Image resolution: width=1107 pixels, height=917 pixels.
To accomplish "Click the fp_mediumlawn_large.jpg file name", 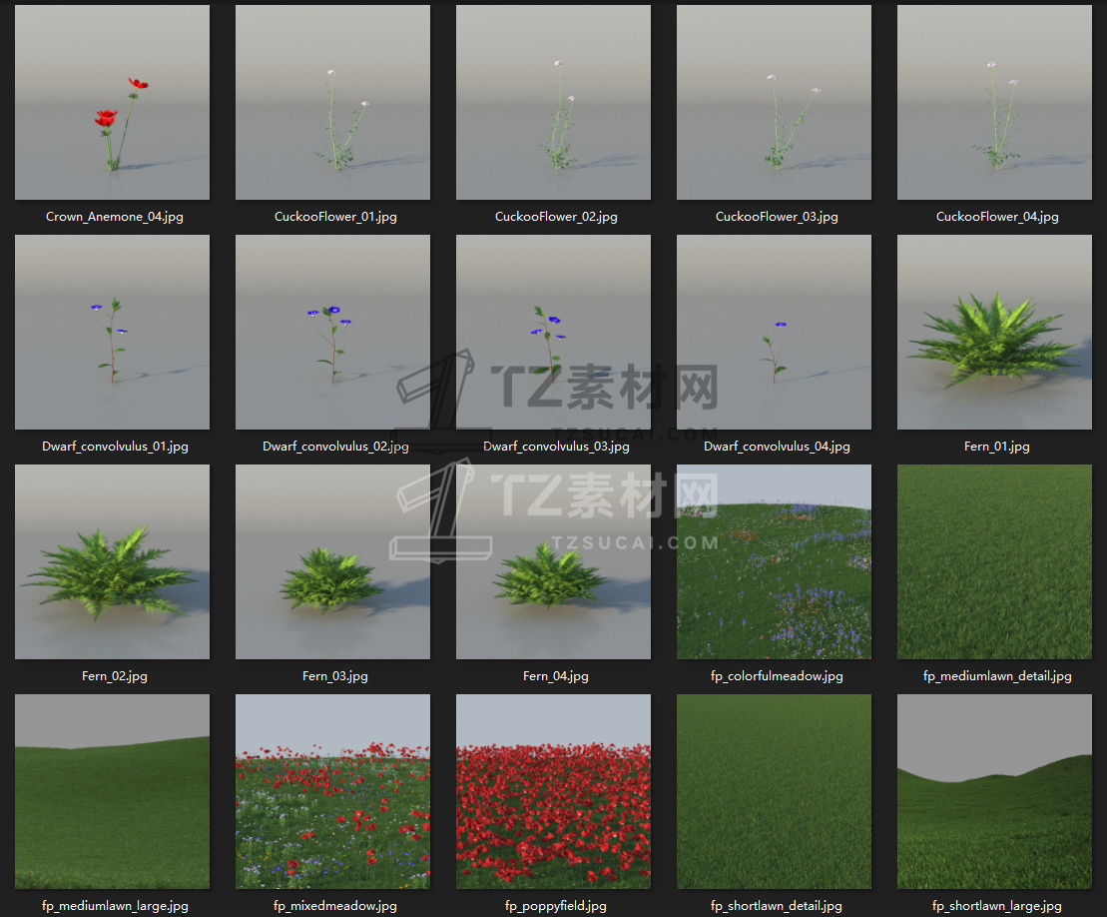I will (115, 906).
